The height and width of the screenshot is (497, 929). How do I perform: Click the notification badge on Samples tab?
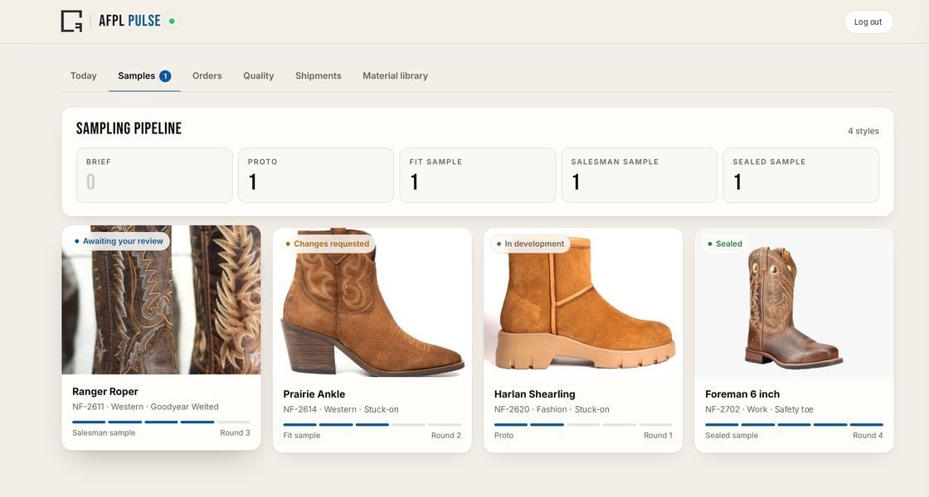pyautogui.click(x=165, y=75)
